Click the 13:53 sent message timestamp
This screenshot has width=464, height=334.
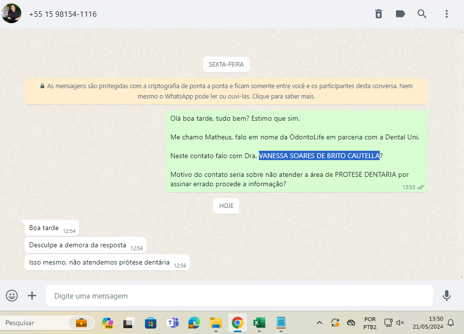pos(409,187)
